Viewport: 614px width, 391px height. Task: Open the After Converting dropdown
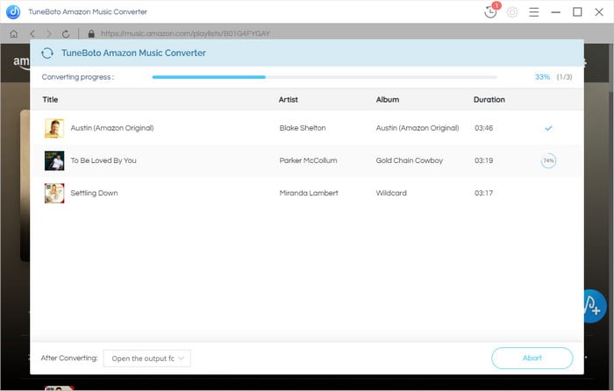pyautogui.click(x=147, y=358)
